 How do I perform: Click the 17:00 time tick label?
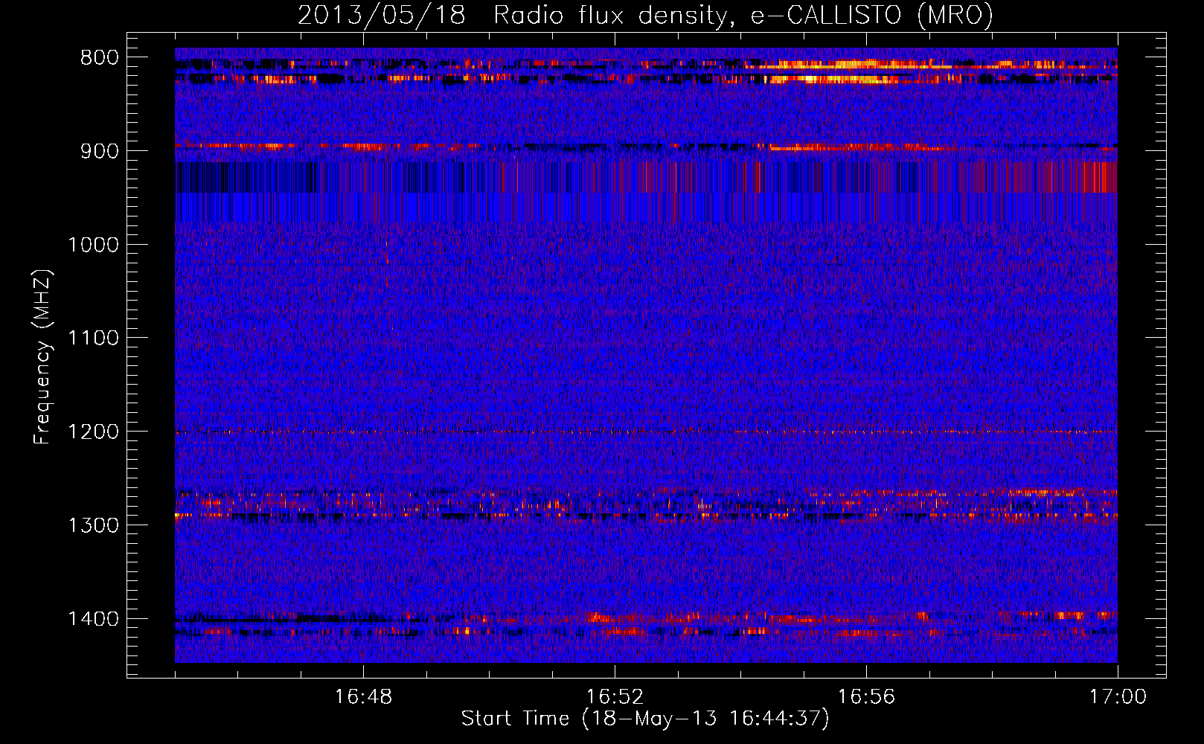(x=1118, y=697)
